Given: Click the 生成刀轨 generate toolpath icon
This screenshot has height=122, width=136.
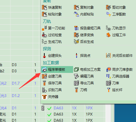Looking at the screenshot, I should (x=44, y=42).
